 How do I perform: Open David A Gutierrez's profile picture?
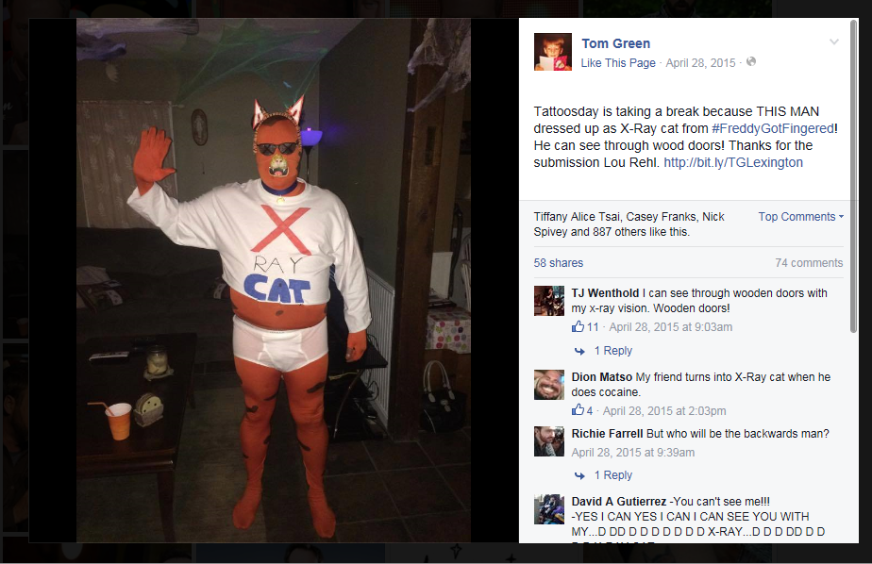coord(549,509)
